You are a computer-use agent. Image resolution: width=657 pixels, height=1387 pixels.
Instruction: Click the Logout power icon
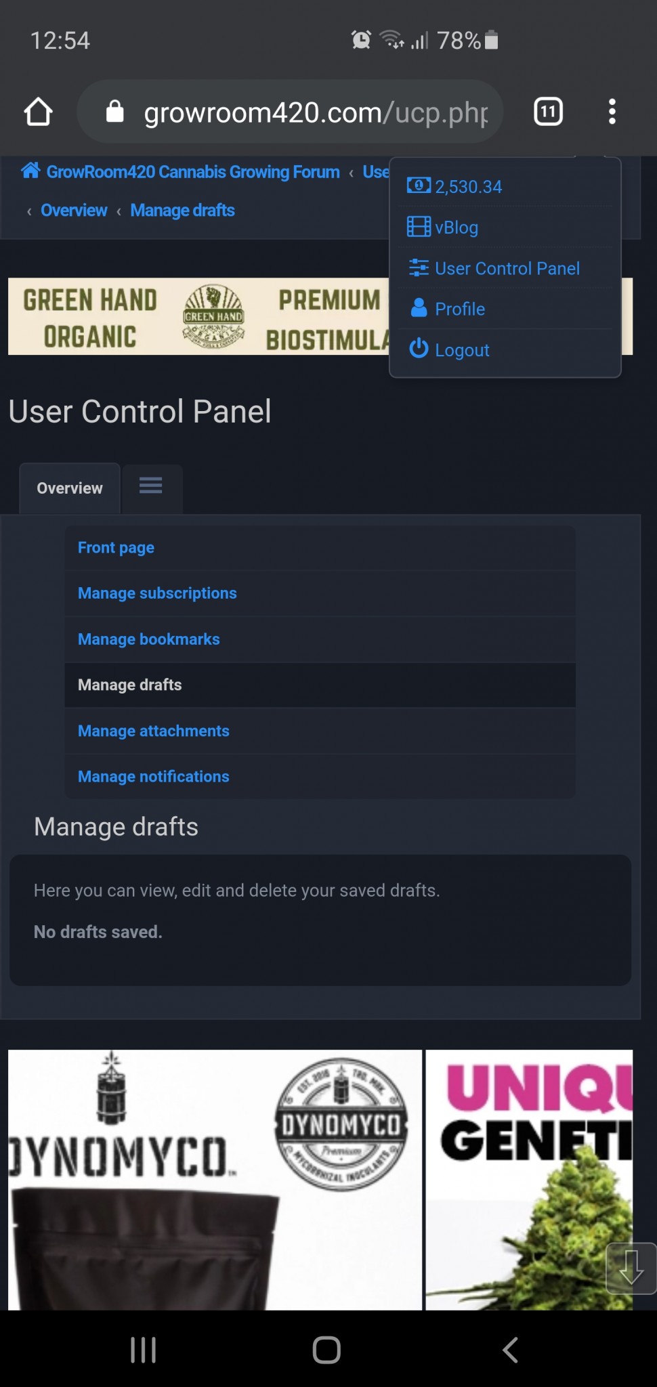point(419,349)
